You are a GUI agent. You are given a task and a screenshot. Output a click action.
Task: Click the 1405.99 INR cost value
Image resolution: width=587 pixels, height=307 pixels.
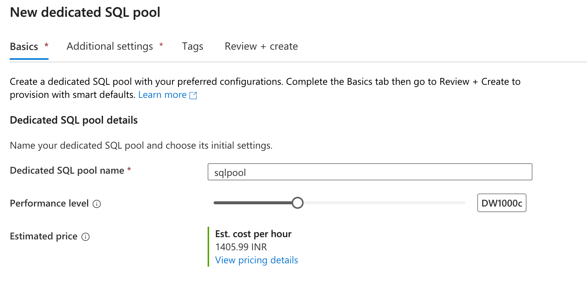[241, 247]
